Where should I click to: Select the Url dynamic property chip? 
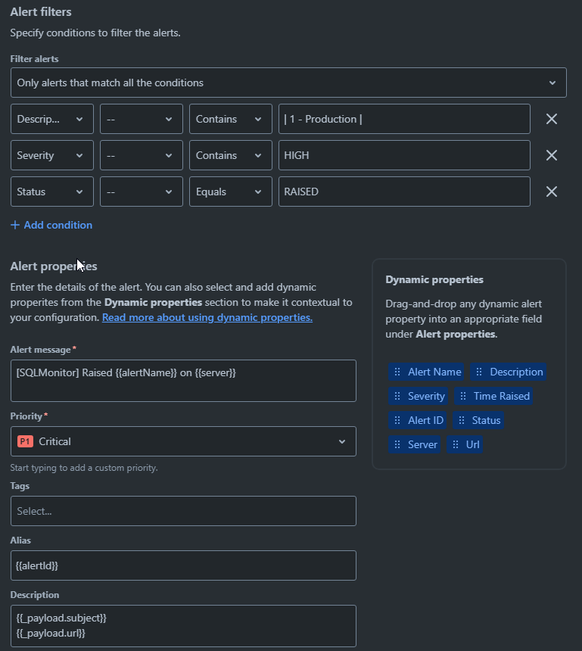(x=465, y=444)
